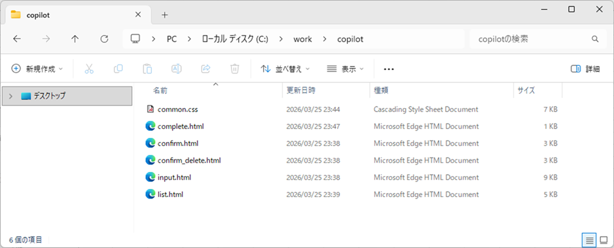Image resolution: width=614 pixels, height=248 pixels.
Task: Click the copilot tab folder icon
Action: [16, 15]
